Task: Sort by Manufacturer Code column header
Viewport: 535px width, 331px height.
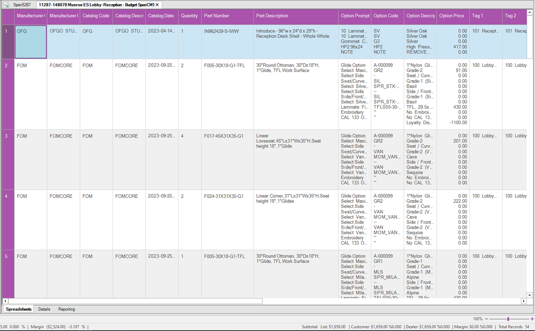Action: [31, 16]
